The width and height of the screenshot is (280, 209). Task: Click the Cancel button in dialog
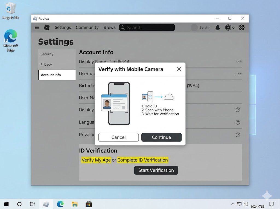coord(118,137)
